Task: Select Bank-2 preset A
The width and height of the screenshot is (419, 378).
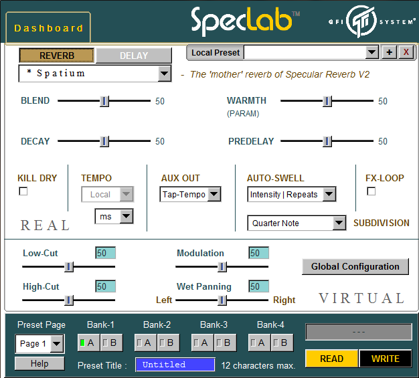Action: (x=146, y=343)
